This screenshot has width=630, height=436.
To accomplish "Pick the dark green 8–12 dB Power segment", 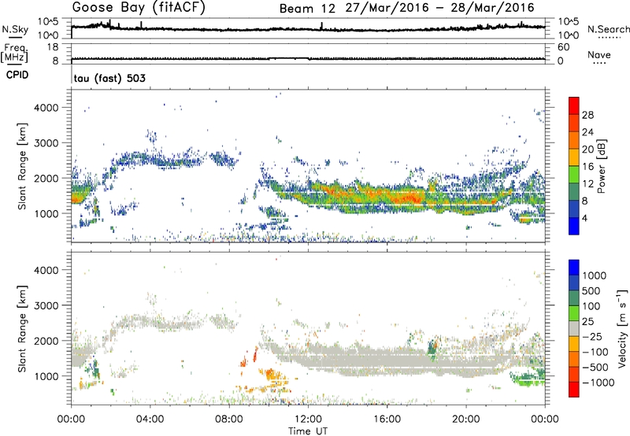I will point(574,192).
